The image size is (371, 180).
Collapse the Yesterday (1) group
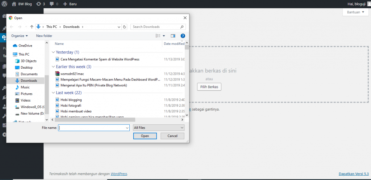[x=53, y=52]
